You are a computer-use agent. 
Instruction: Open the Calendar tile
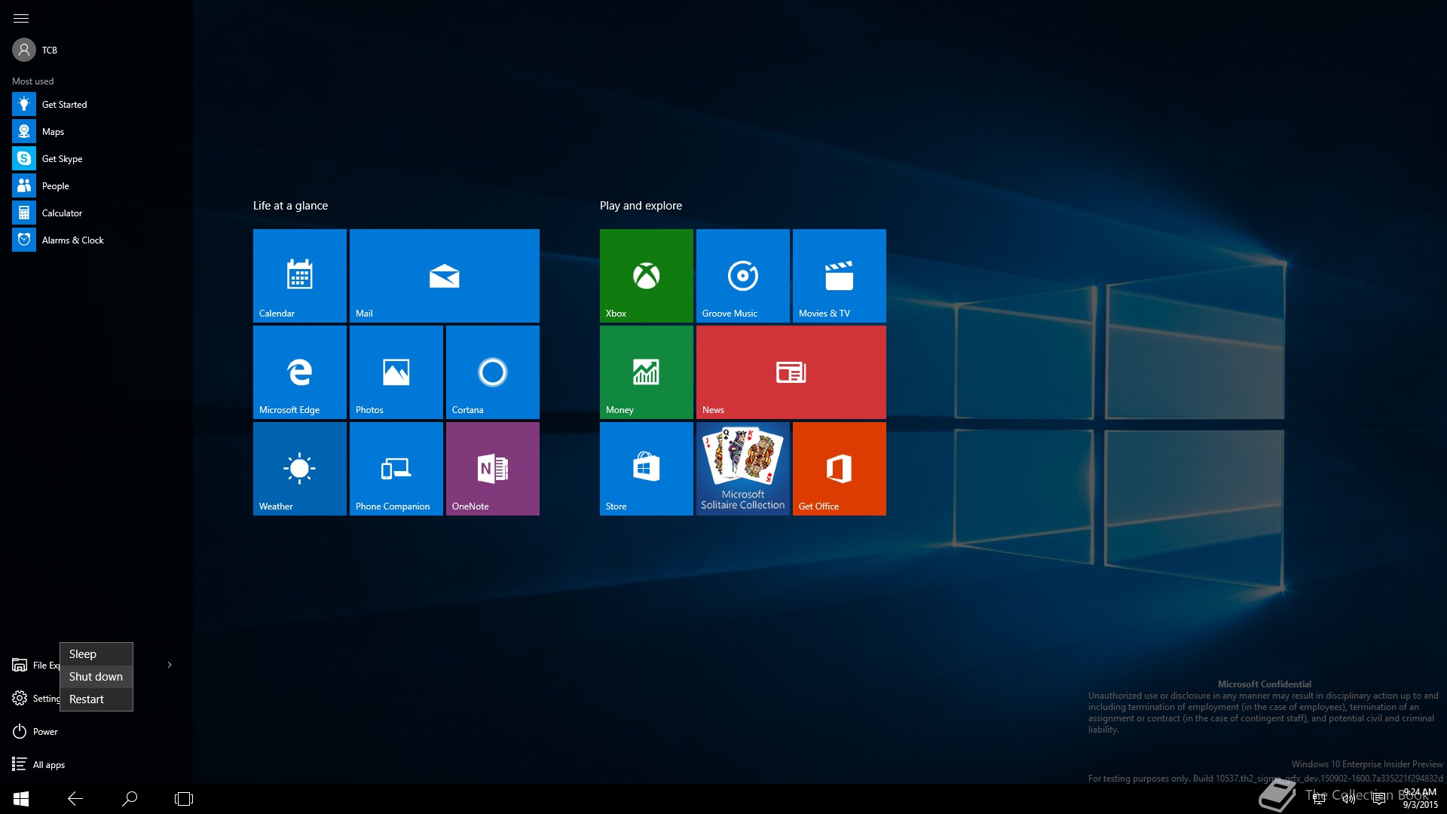point(300,276)
